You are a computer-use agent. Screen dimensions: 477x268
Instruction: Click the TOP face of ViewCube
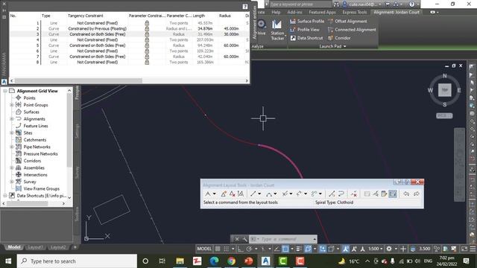(x=444, y=90)
